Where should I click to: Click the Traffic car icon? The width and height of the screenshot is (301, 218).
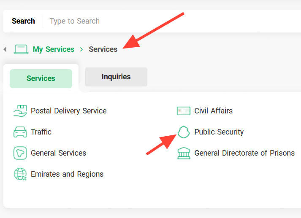pos(20,132)
